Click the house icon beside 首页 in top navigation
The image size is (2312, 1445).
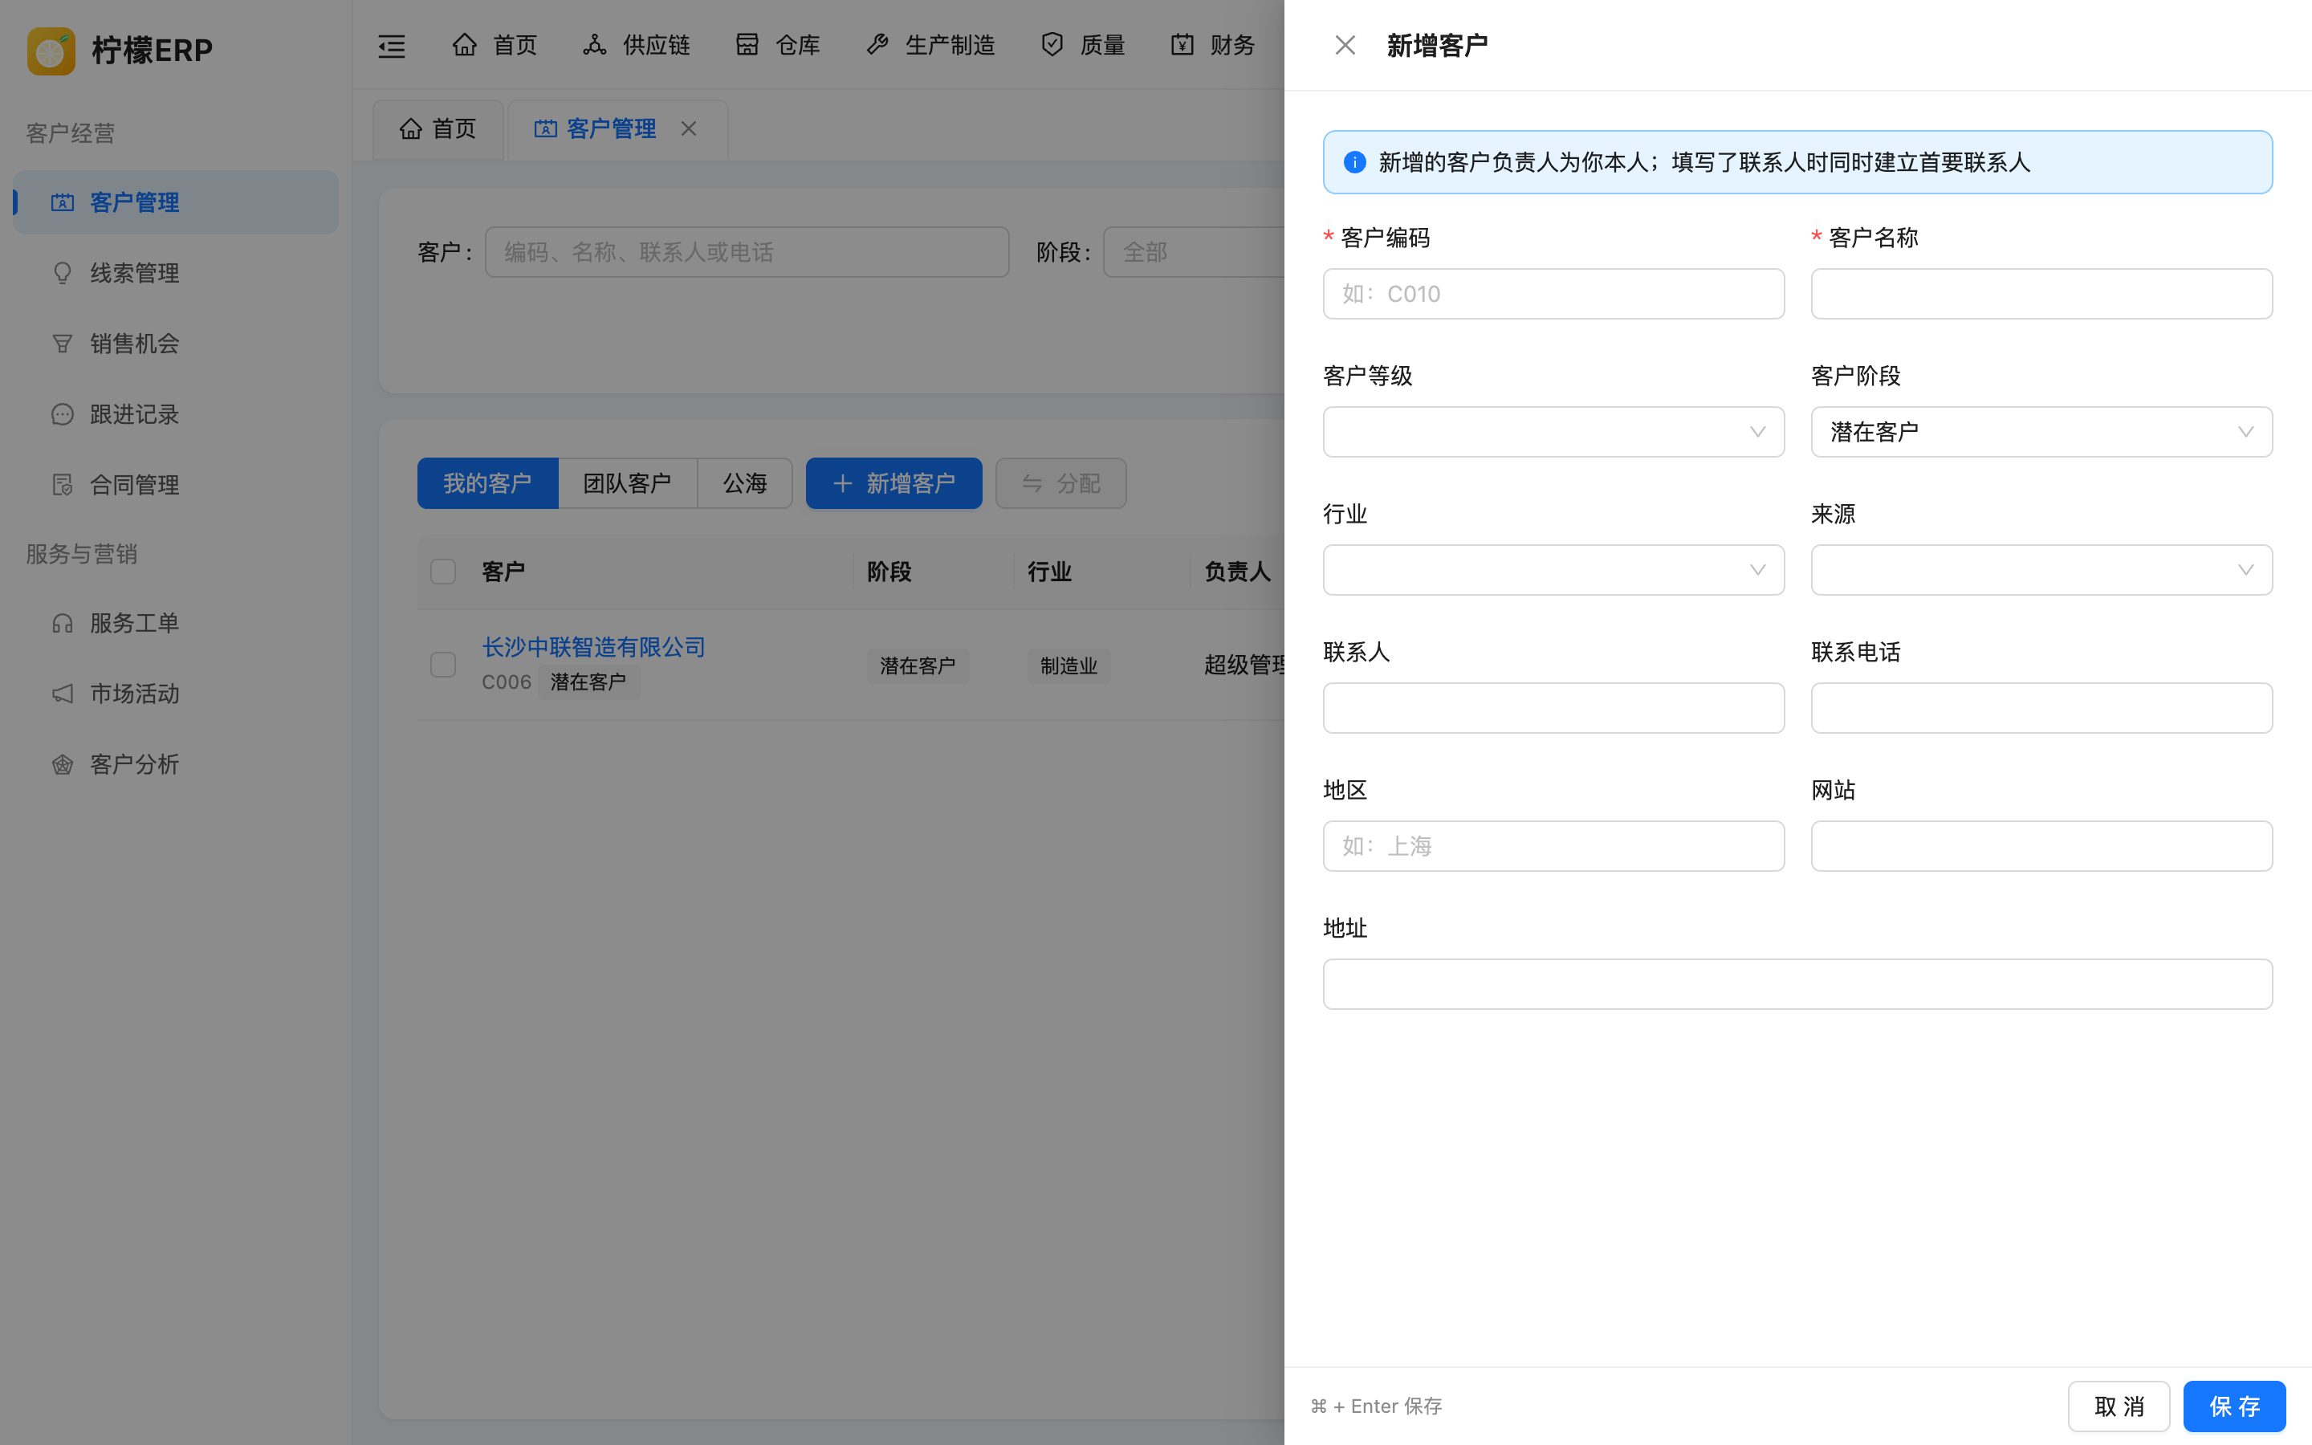464,45
